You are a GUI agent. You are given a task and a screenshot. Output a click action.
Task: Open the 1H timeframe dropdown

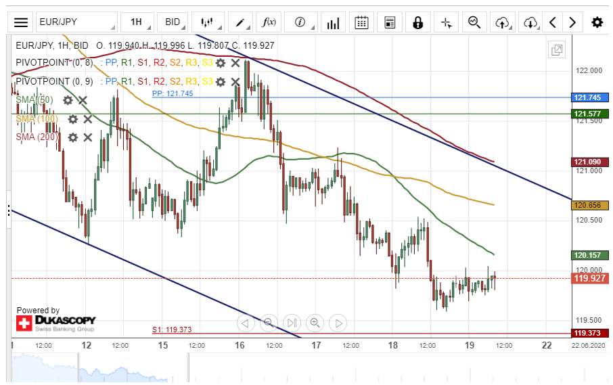[137, 22]
